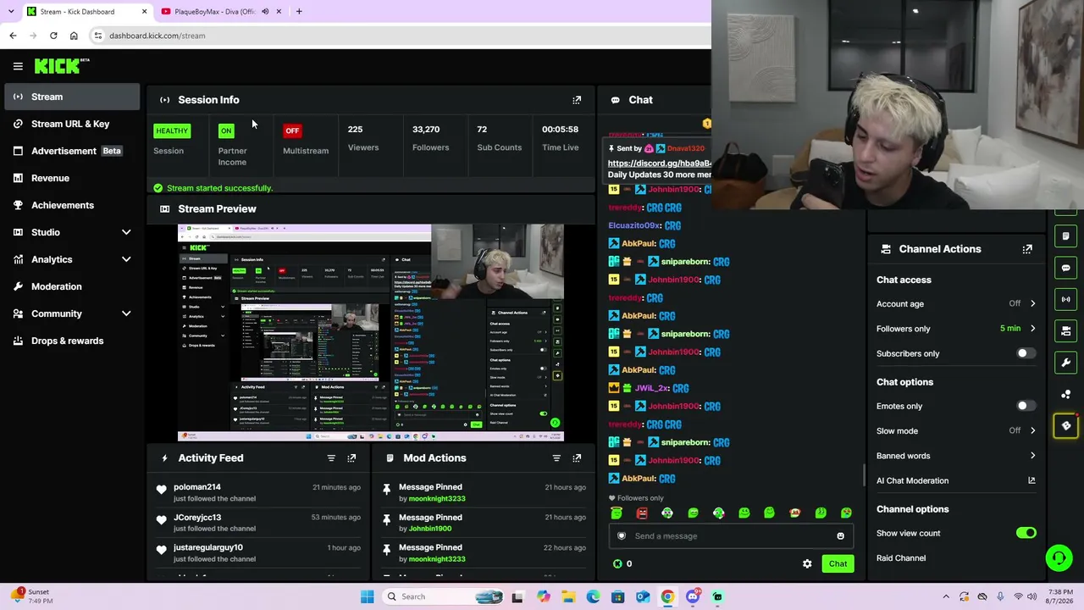Open Windows Start menu
This screenshot has height=610, width=1084.
click(x=368, y=596)
